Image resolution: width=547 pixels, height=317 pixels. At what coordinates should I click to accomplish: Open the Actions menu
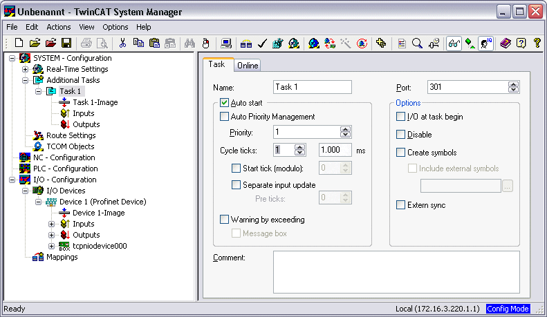59,27
